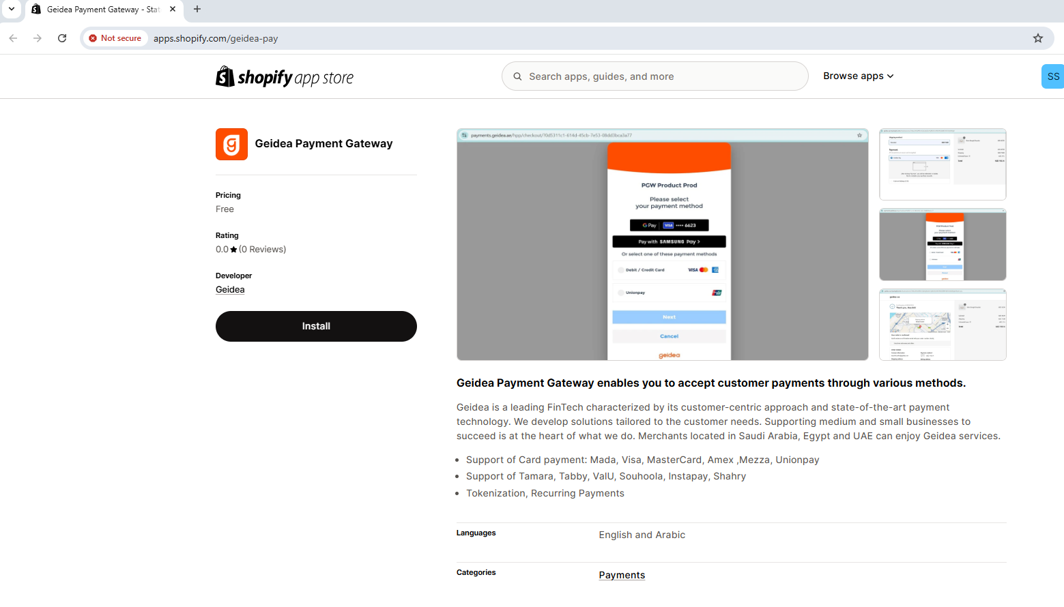The width and height of the screenshot is (1064, 607).
Task: Click the 'Support of Tamara, Tabby' bullet
Action: point(606,476)
